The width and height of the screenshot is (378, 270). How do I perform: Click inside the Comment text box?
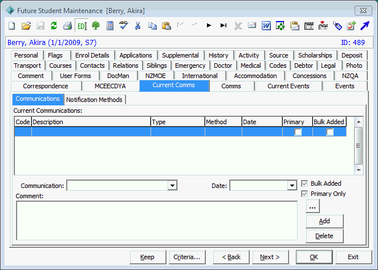click(157, 220)
